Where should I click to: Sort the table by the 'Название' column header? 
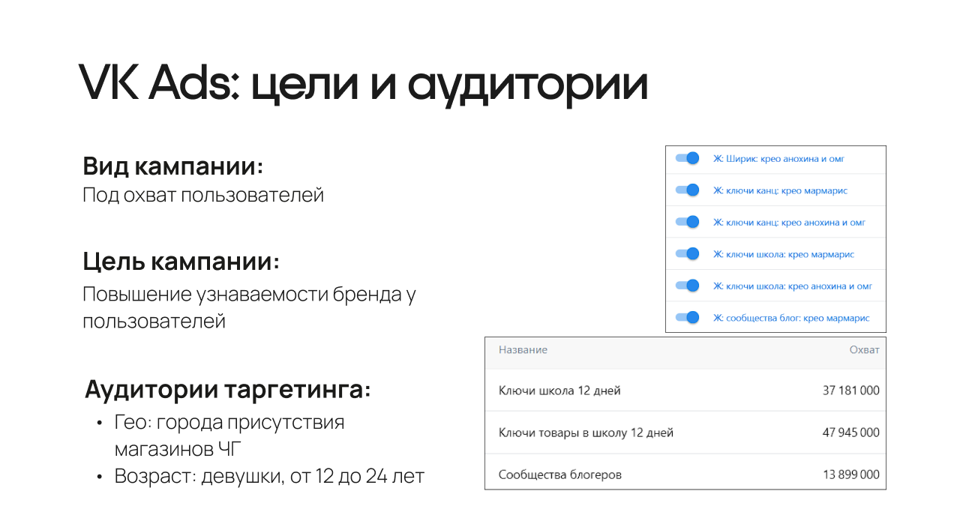tap(523, 350)
